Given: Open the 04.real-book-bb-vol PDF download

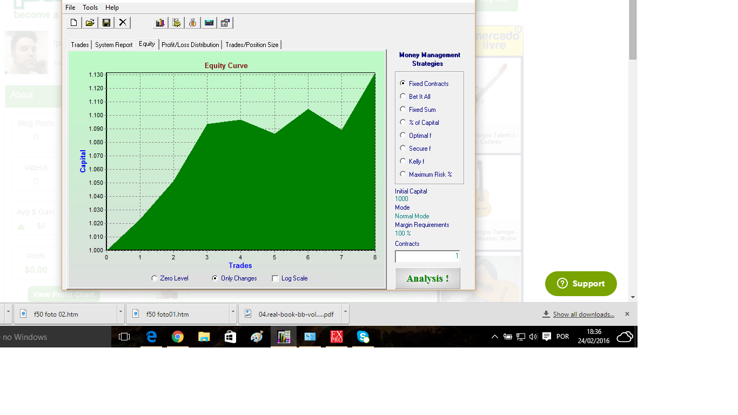Looking at the screenshot, I should [291, 314].
